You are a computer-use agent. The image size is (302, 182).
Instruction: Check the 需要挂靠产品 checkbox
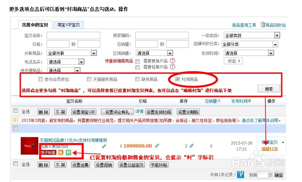(x=138, y=67)
